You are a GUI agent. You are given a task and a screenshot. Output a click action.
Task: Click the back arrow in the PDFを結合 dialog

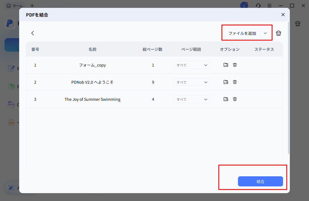32,33
